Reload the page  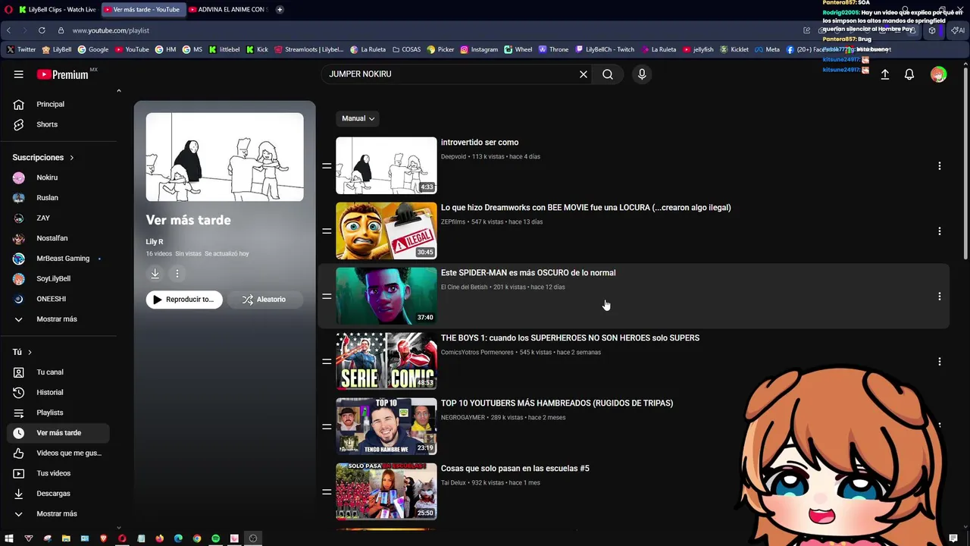(42, 30)
